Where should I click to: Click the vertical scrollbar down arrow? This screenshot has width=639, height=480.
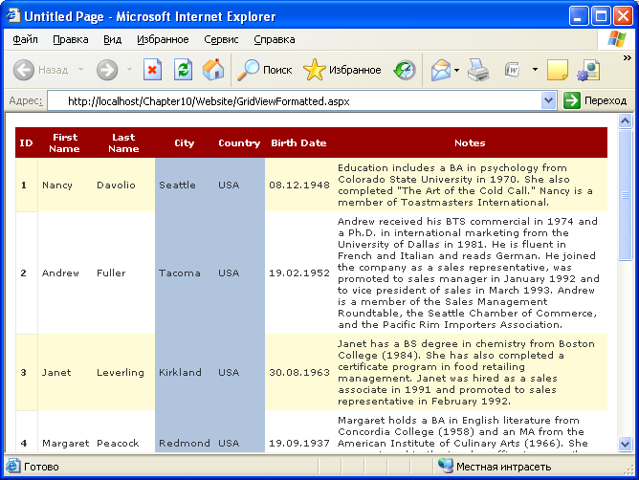(x=626, y=444)
